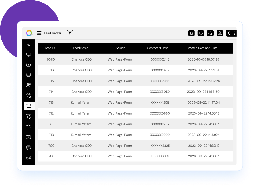Select the highlighted lead tracker sidebar icon
The image size is (253, 188).
[29, 106]
